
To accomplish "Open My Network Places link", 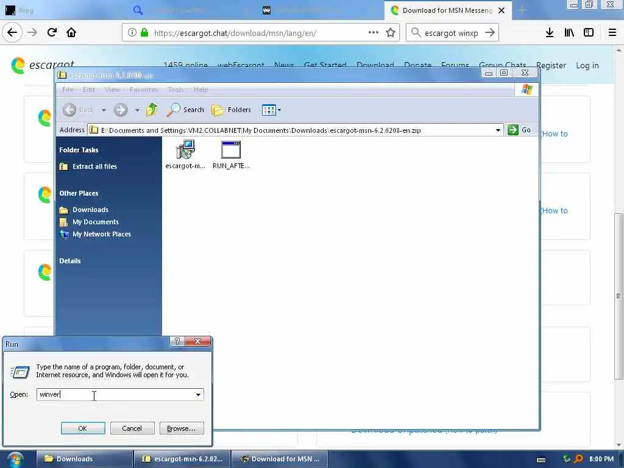I will point(102,234).
